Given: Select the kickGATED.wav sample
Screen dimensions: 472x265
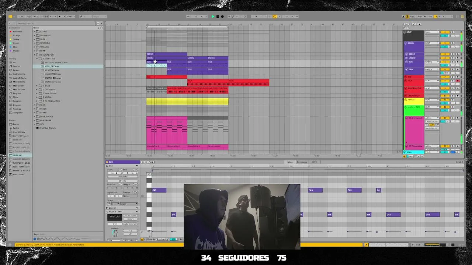Looking at the screenshot, I should point(53,74).
